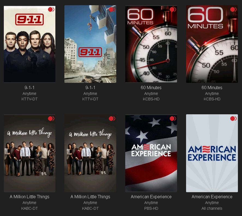Screen dimensions: 242x216
Task: Click record icon on first A Million Little Things
Action: click(x=51, y=118)
